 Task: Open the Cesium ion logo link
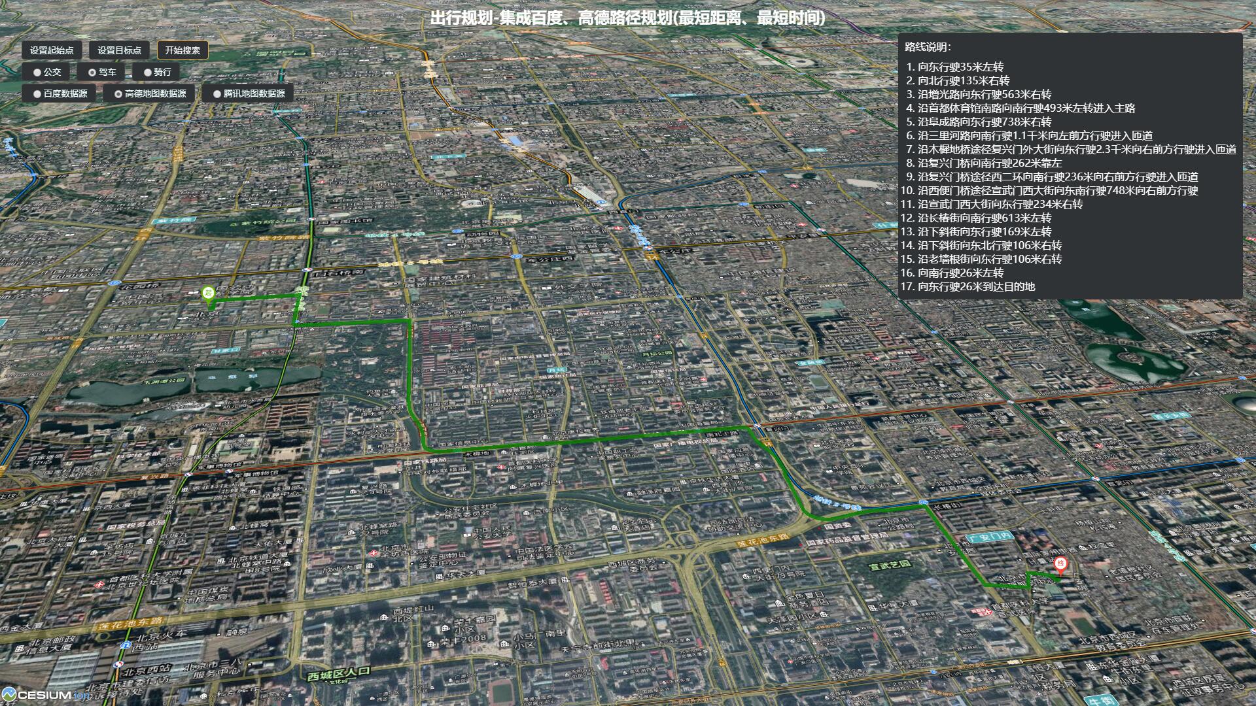point(46,694)
